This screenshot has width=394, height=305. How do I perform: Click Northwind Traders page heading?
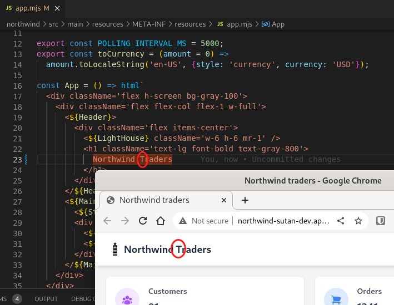168,250
